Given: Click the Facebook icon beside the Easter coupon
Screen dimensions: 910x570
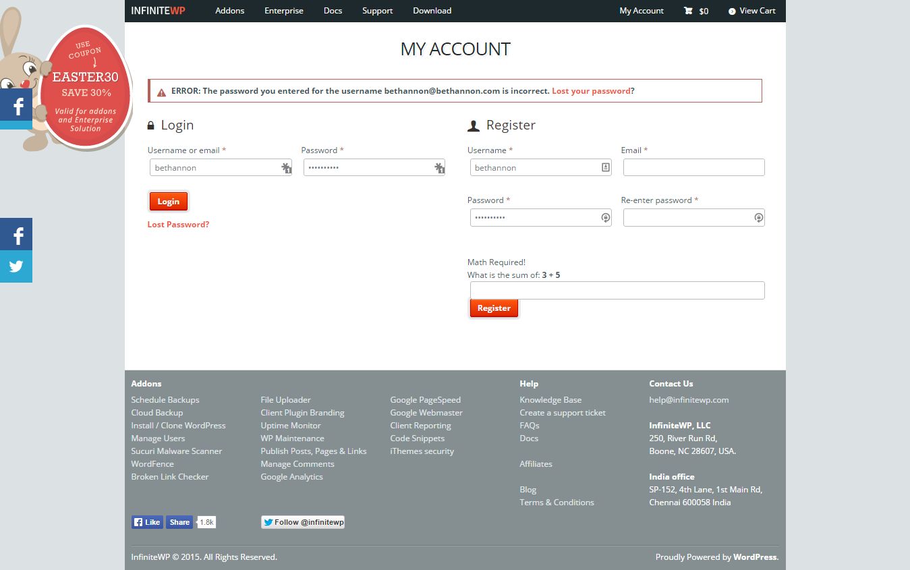Looking at the screenshot, I should [16, 106].
